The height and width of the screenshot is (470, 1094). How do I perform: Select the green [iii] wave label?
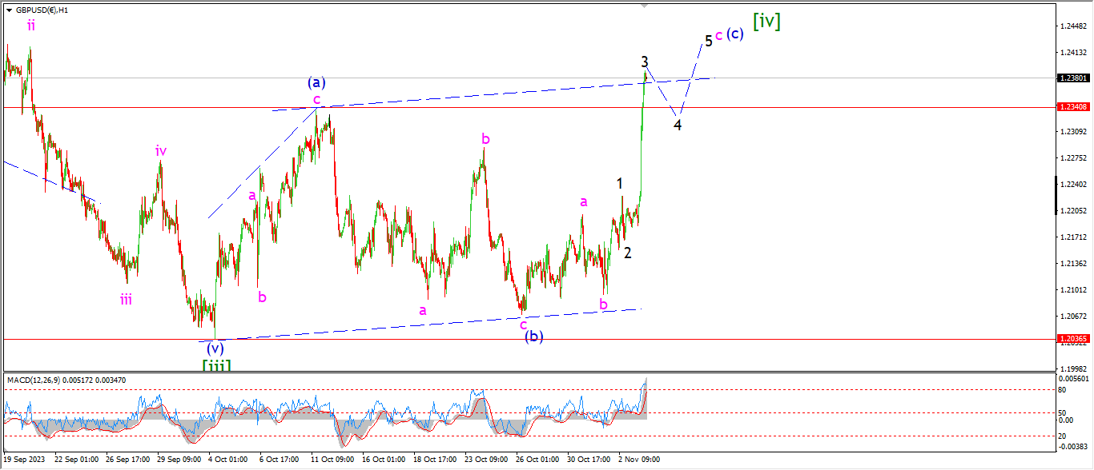(216, 365)
